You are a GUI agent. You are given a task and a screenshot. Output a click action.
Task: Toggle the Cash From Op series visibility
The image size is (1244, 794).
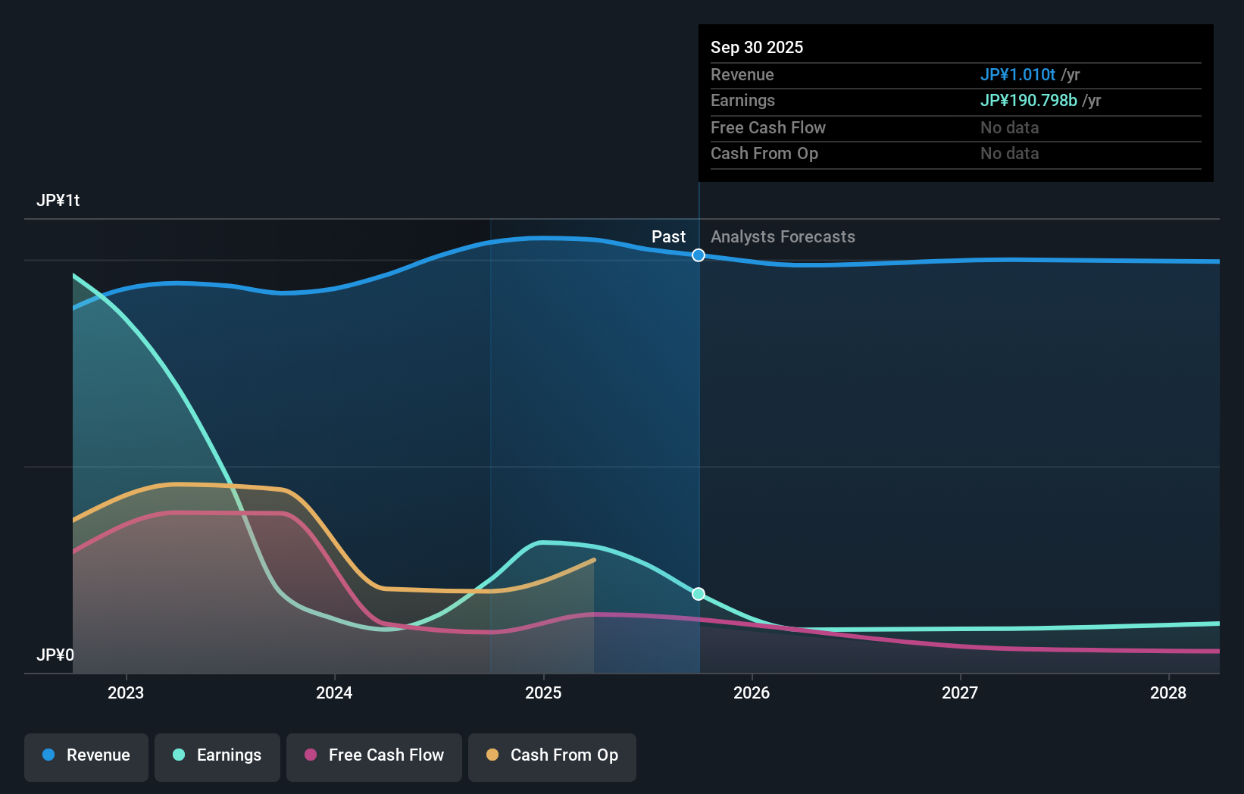coord(552,755)
